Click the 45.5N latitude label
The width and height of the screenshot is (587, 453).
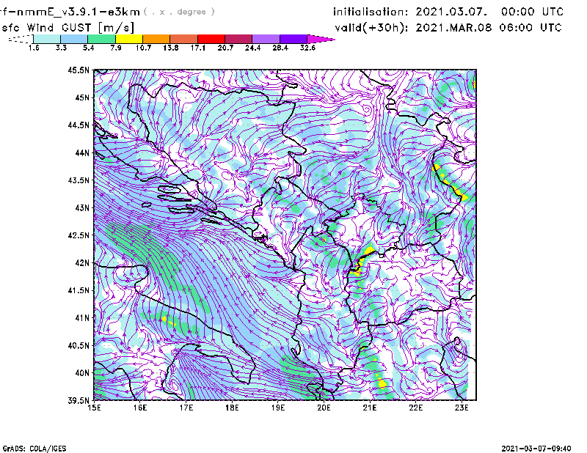point(79,70)
